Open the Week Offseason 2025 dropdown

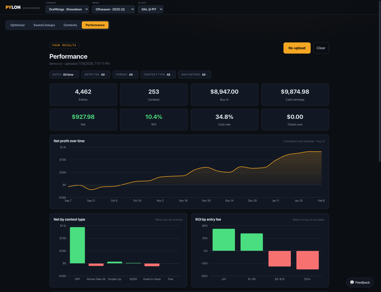click(x=113, y=9)
